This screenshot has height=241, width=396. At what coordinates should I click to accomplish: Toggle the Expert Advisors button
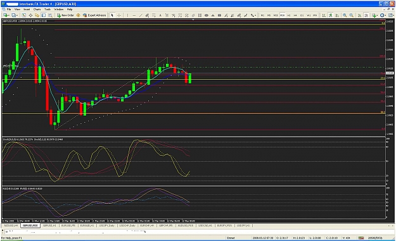click(x=94, y=15)
